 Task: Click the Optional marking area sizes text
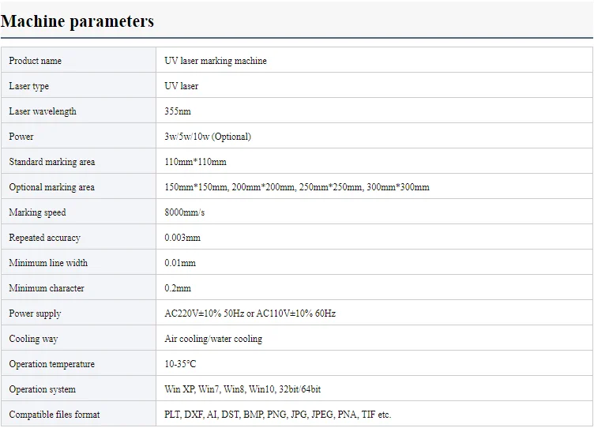pyautogui.click(x=297, y=187)
